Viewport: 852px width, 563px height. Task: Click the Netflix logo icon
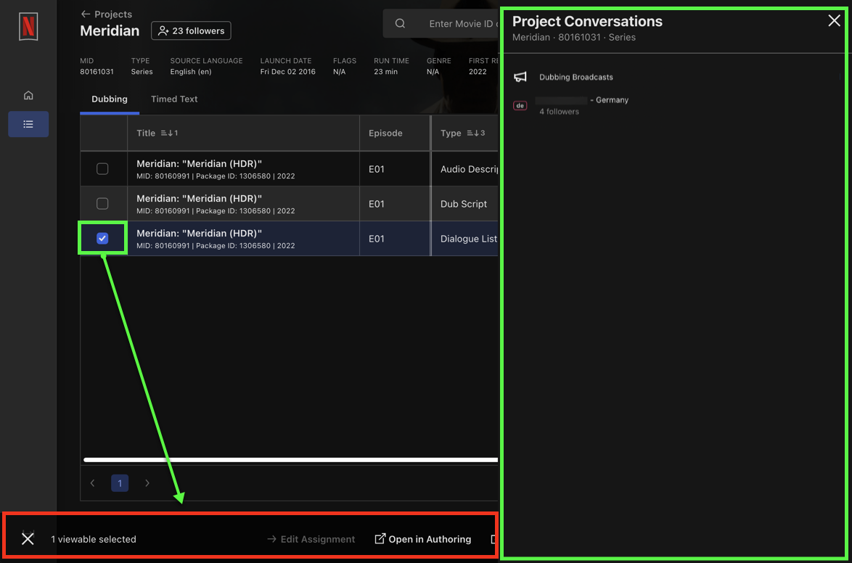click(28, 26)
